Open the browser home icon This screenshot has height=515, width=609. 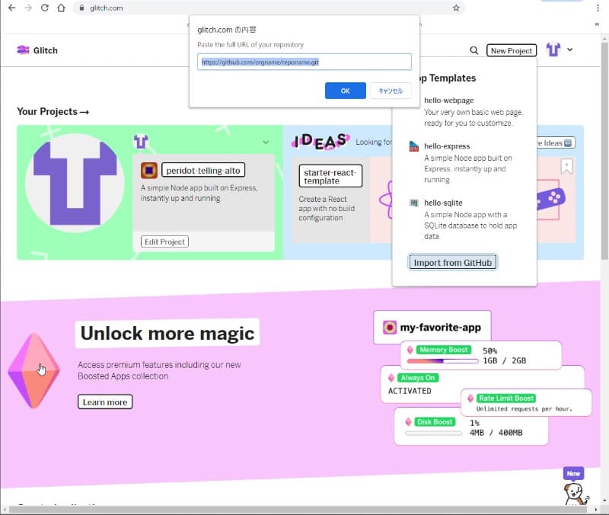[x=61, y=8]
